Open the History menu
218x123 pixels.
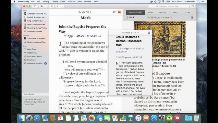pos(46,2)
